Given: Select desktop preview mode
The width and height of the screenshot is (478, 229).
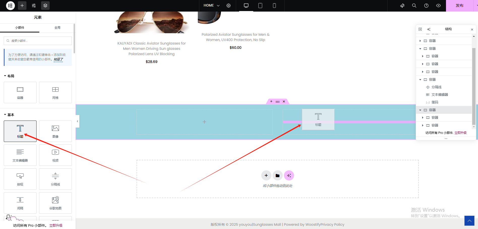Looking at the screenshot, I should point(246,6).
